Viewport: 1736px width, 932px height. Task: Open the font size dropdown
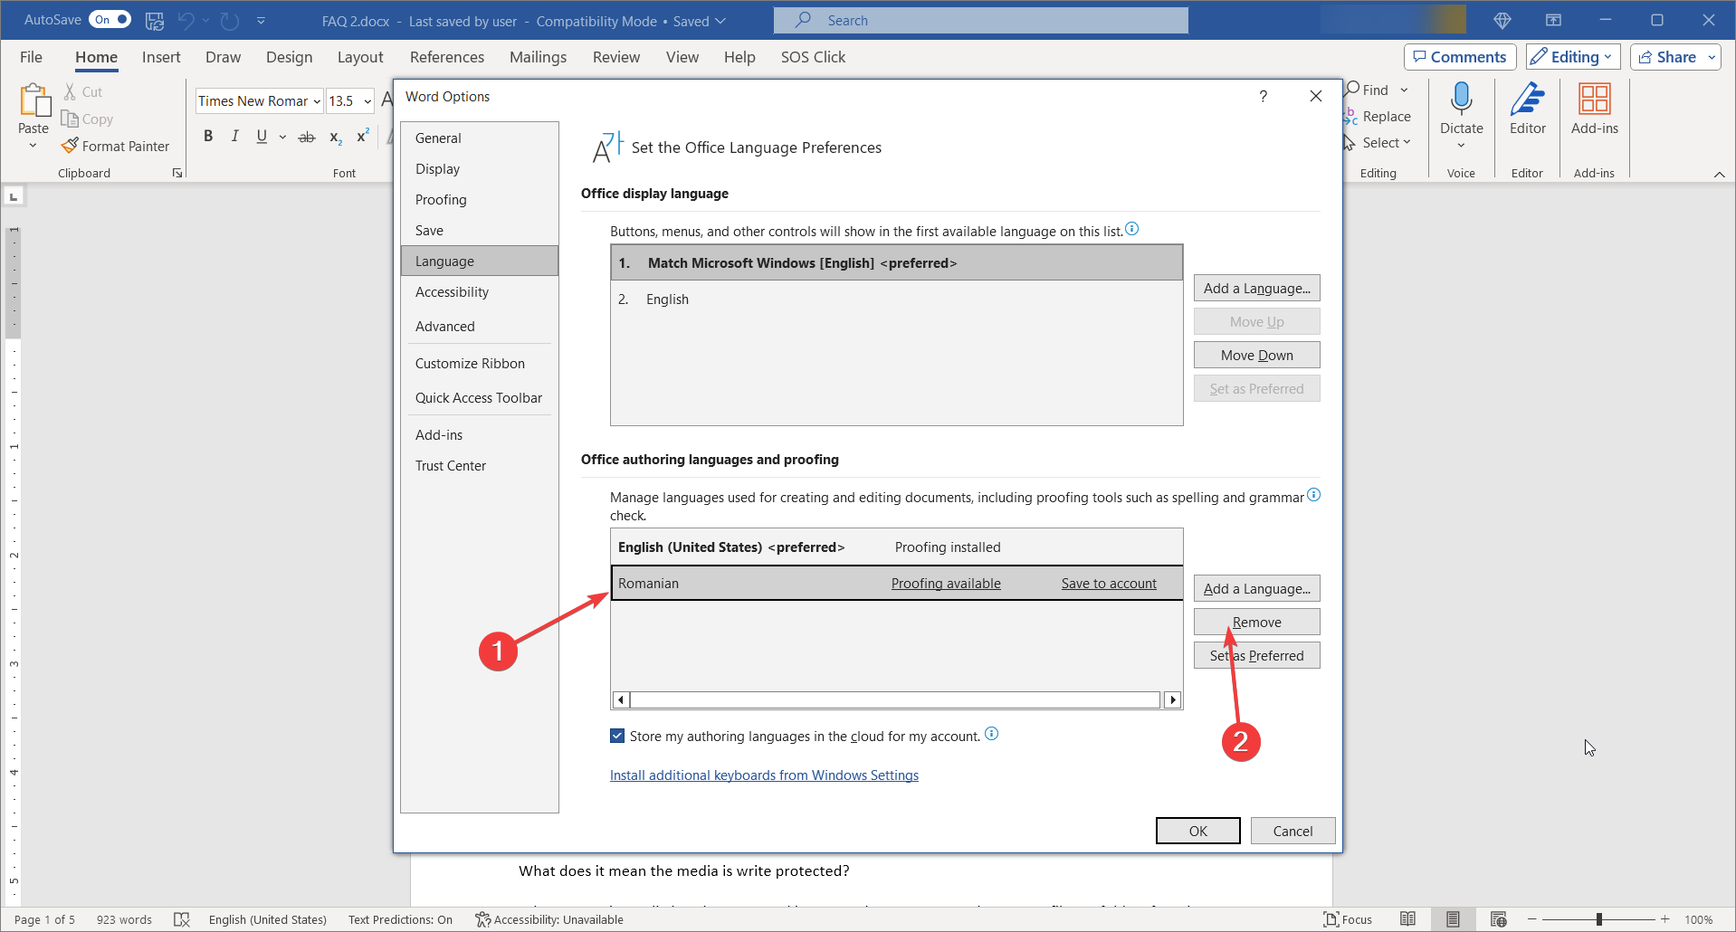[364, 100]
